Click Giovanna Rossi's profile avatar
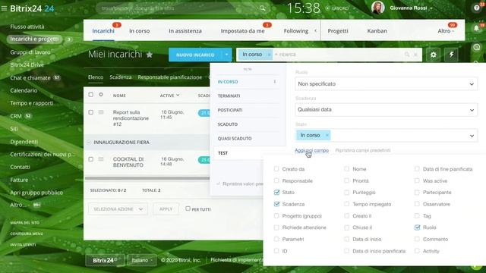Screen dimensions: 486x273 click(x=378, y=8)
